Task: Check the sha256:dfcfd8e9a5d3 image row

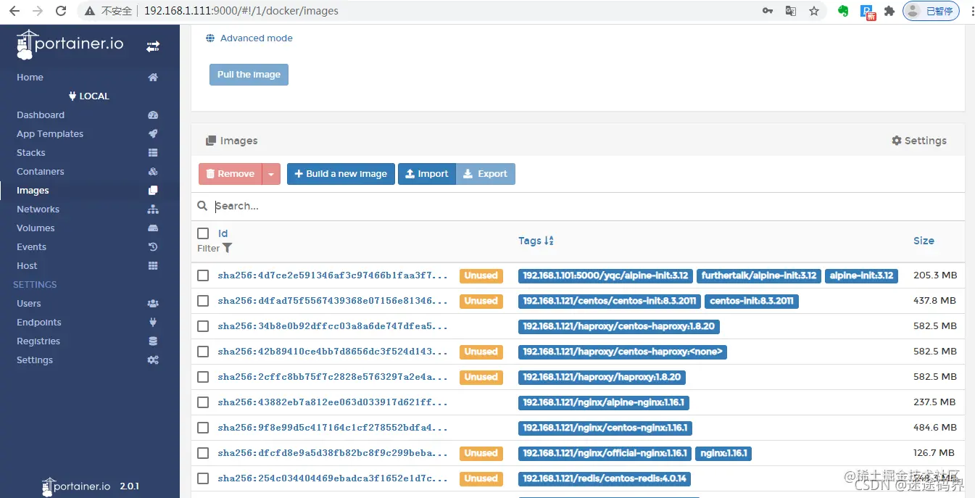Action: tap(203, 453)
